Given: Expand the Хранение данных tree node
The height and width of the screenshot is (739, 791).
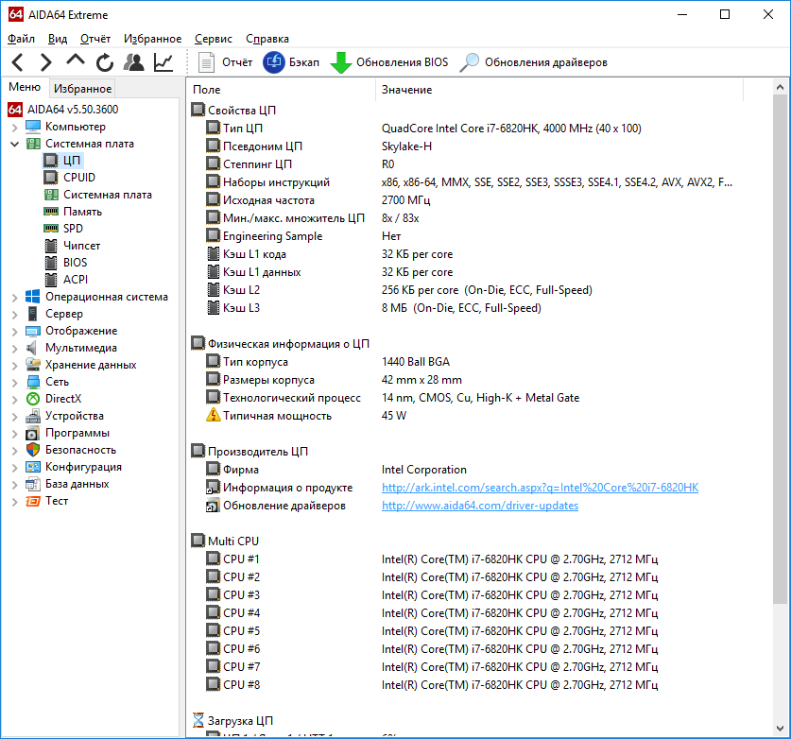Looking at the screenshot, I should (14, 365).
